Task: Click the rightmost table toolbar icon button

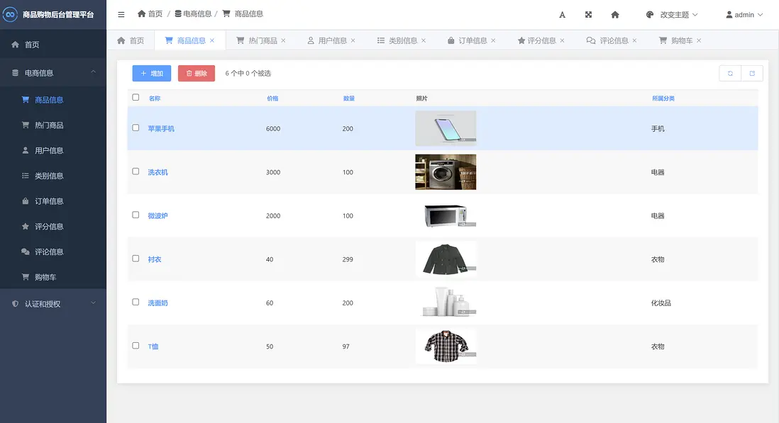Action: pyautogui.click(x=752, y=73)
